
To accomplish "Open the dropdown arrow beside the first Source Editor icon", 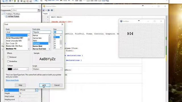I will pyautogui.click(x=46, y=10).
